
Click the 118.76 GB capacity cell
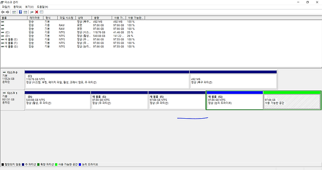click(99, 33)
